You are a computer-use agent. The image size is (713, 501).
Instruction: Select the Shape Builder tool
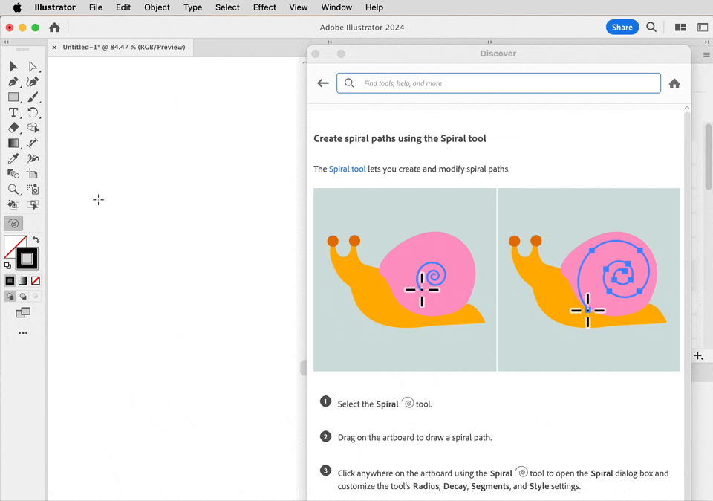(x=32, y=128)
